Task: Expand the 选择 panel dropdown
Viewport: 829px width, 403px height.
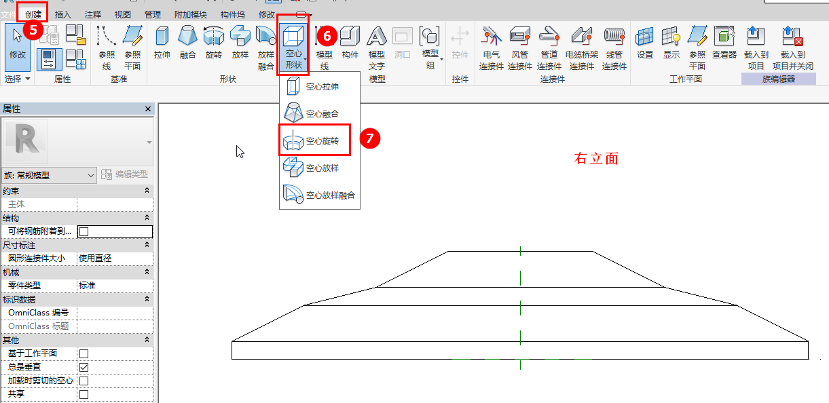Action: click(18, 79)
